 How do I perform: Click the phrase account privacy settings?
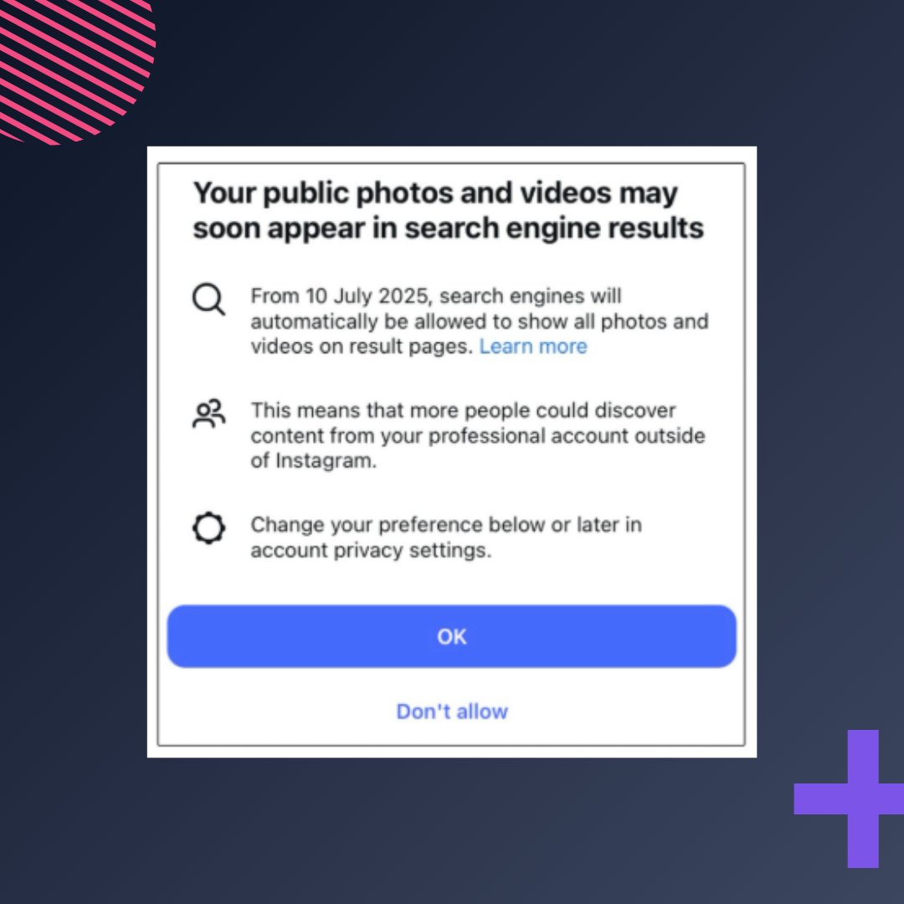pyautogui.click(x=371, y=550)
